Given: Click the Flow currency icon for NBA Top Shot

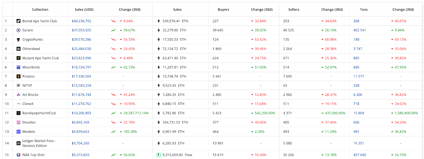Looking at the screenshot, I should [158, 155].
